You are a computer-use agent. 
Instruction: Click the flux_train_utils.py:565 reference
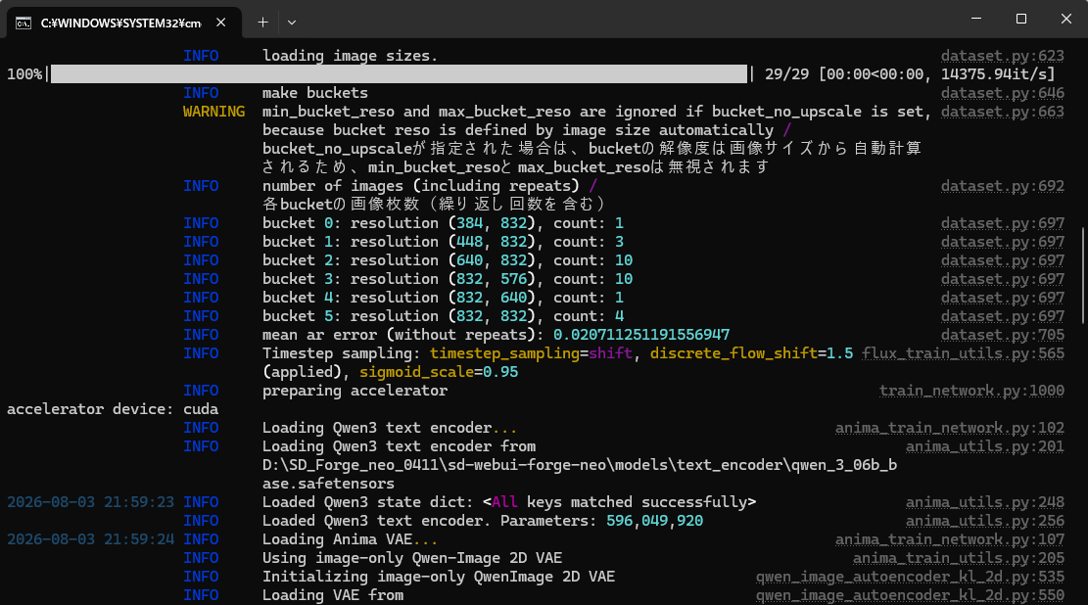click(x=963, y=353)
